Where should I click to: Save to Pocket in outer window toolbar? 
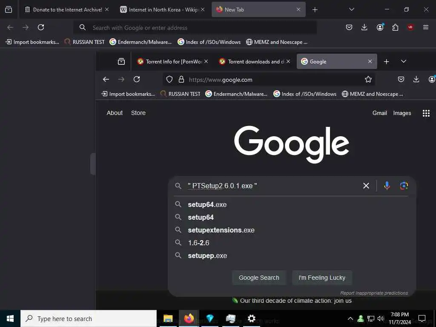pos(349,27)
